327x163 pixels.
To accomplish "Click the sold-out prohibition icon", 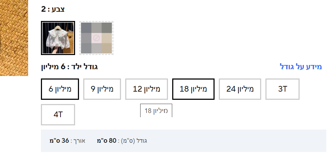I will (96, 38).
